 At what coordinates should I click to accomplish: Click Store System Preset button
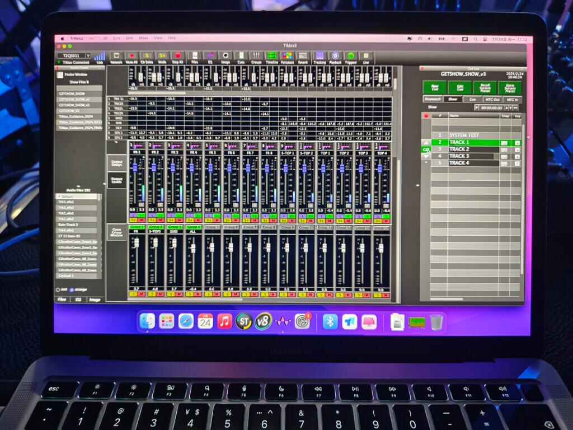pos(510,88)
